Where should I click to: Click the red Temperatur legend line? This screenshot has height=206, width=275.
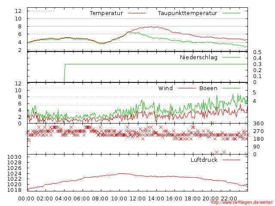coord(137,13)
